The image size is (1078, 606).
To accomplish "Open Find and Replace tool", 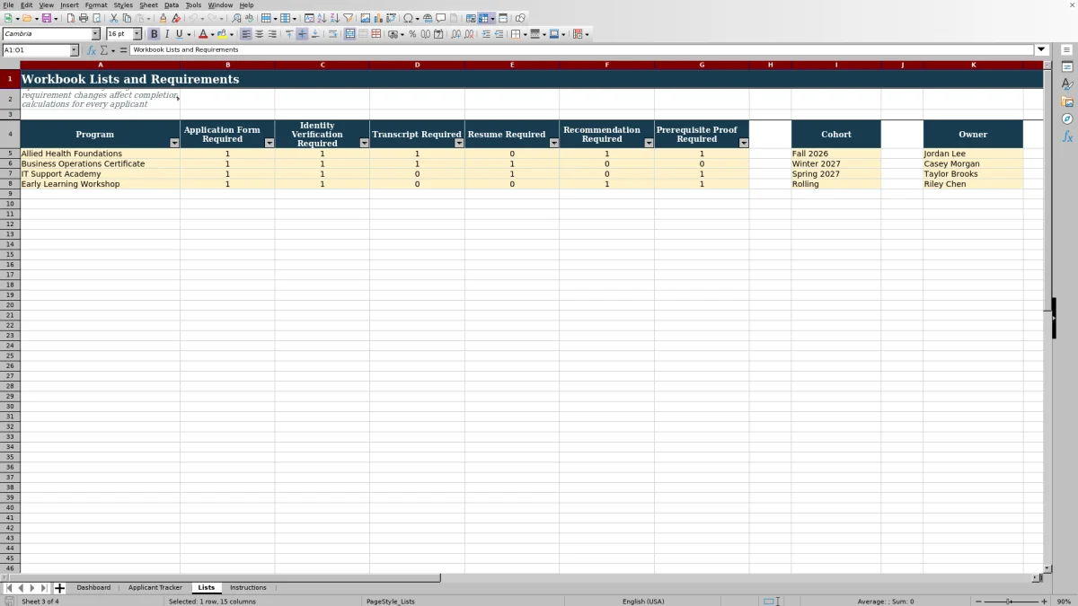I will pyautogui.click(x=235, y=18).
